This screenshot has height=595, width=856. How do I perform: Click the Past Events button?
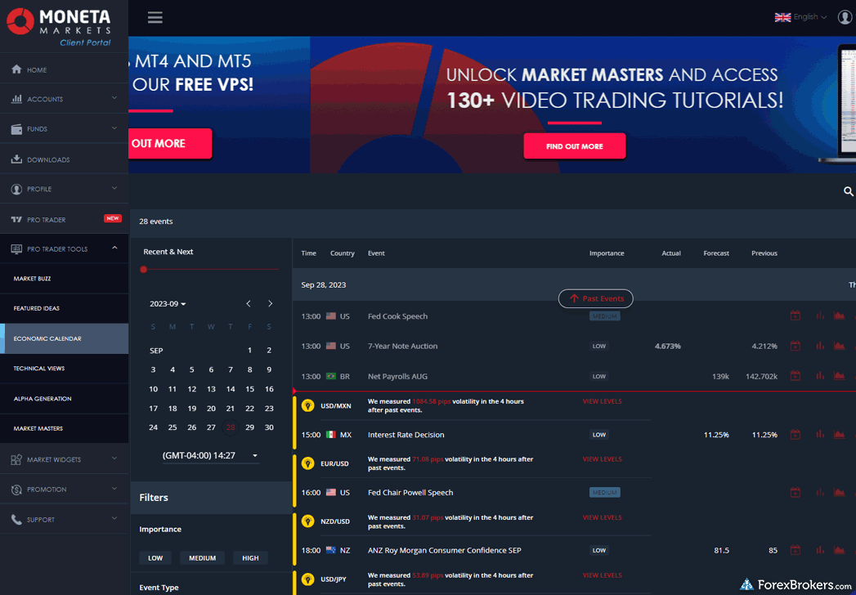pyautogui.click(x=595, y=298)
